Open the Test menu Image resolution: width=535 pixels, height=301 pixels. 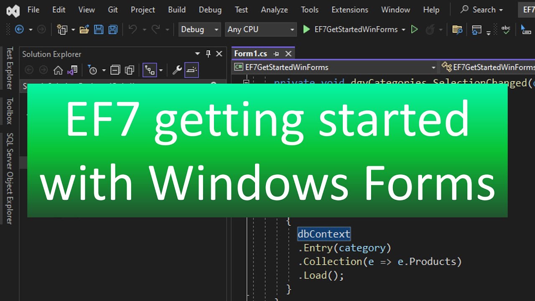click(x=241, y=10)
